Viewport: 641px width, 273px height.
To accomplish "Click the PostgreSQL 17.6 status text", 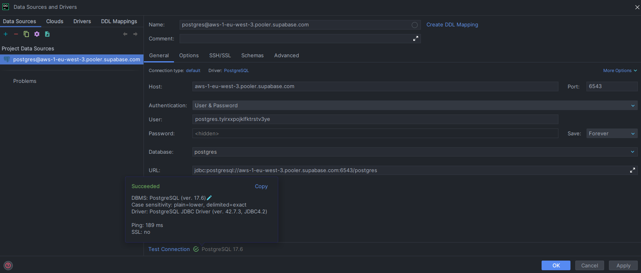I will (x=222, y=249).
